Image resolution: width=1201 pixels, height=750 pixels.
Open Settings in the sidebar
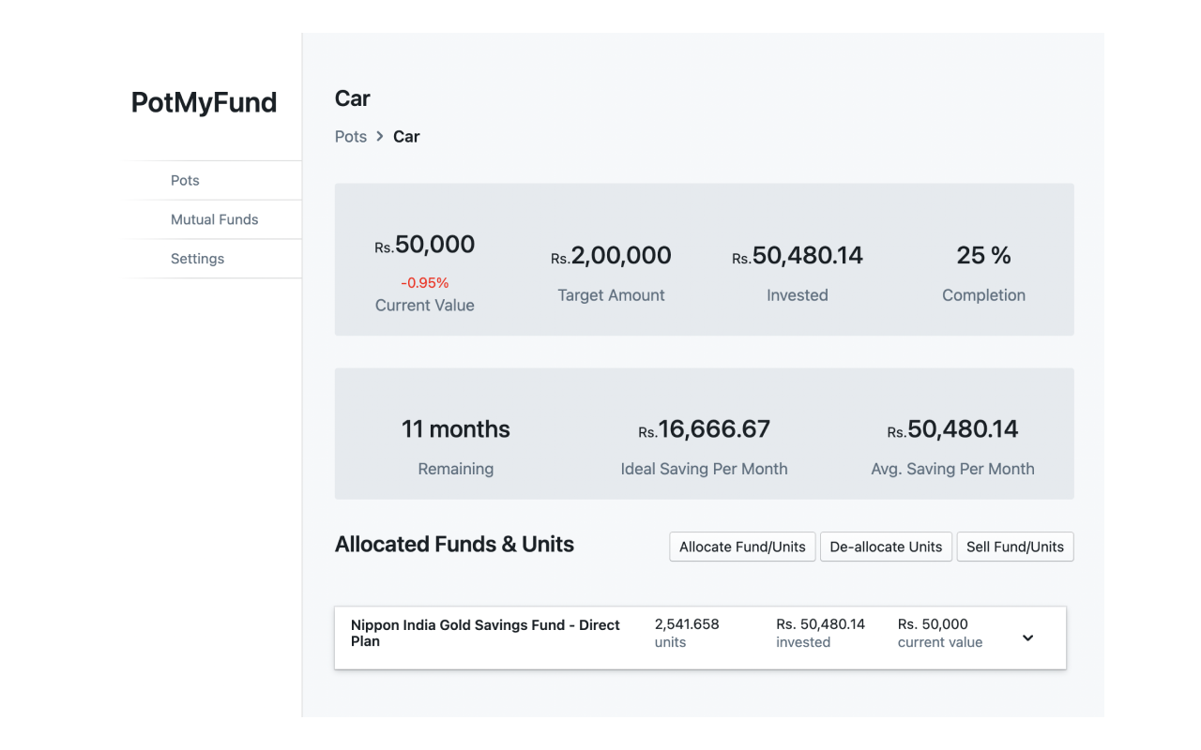197,259
